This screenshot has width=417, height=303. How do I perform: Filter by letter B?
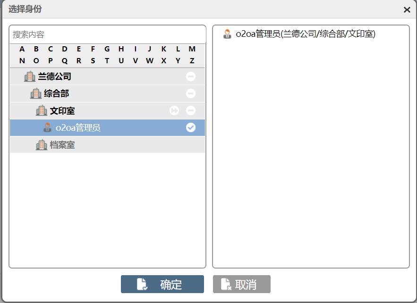[x=36, y=49]
